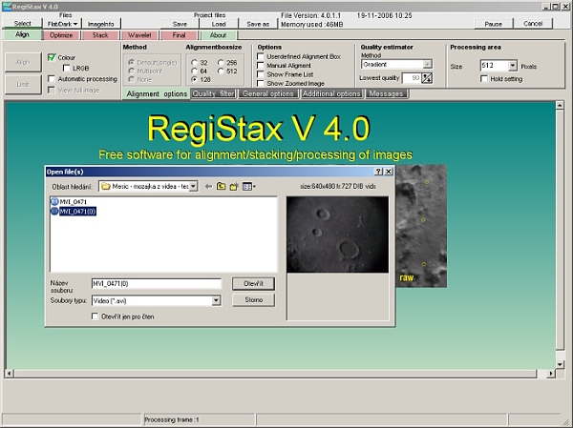Select alignment box size 64
The height and width of the screenshot is (428, 573).
pos(195,71)
